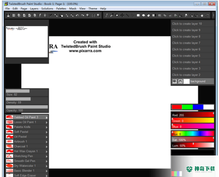219x177 pixels.
Task: Select the Line tool
Action: pyautogui.click(x=128, y=15)
